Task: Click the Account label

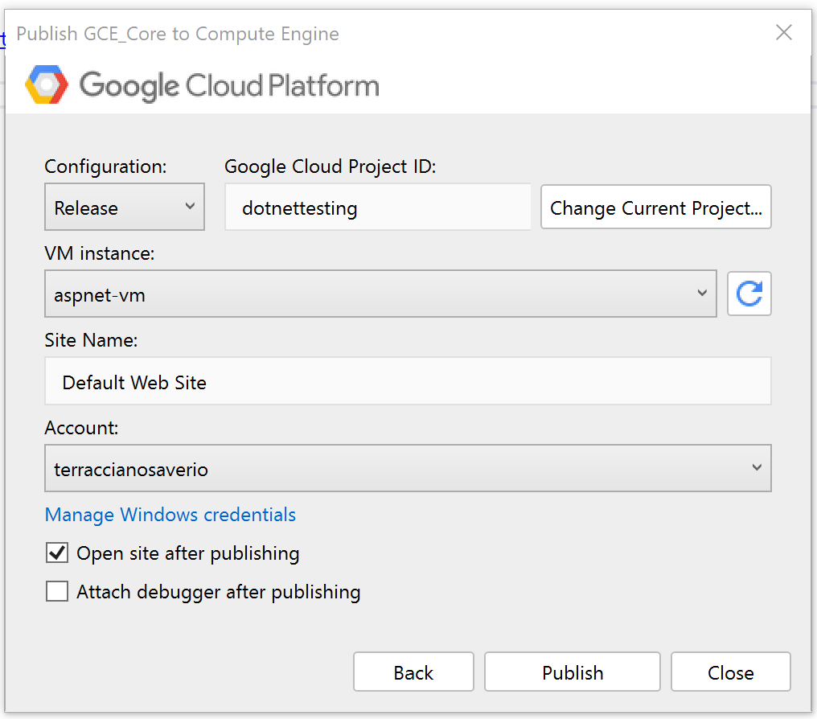Action: [x=81, y=429]
